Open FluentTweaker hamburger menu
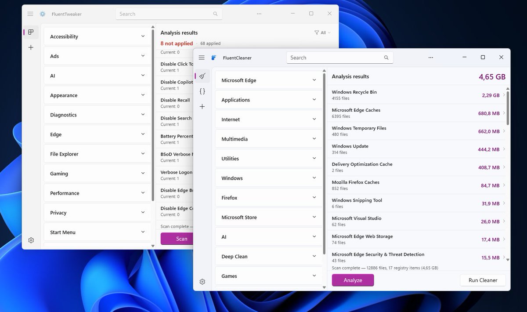527x312 pixels. pos(30,14)
